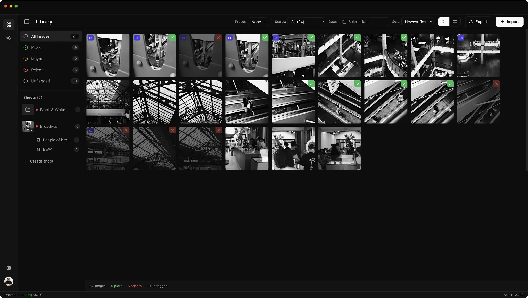
Task: Click shoot folder badge on first thumbnail
Action: 91,38
